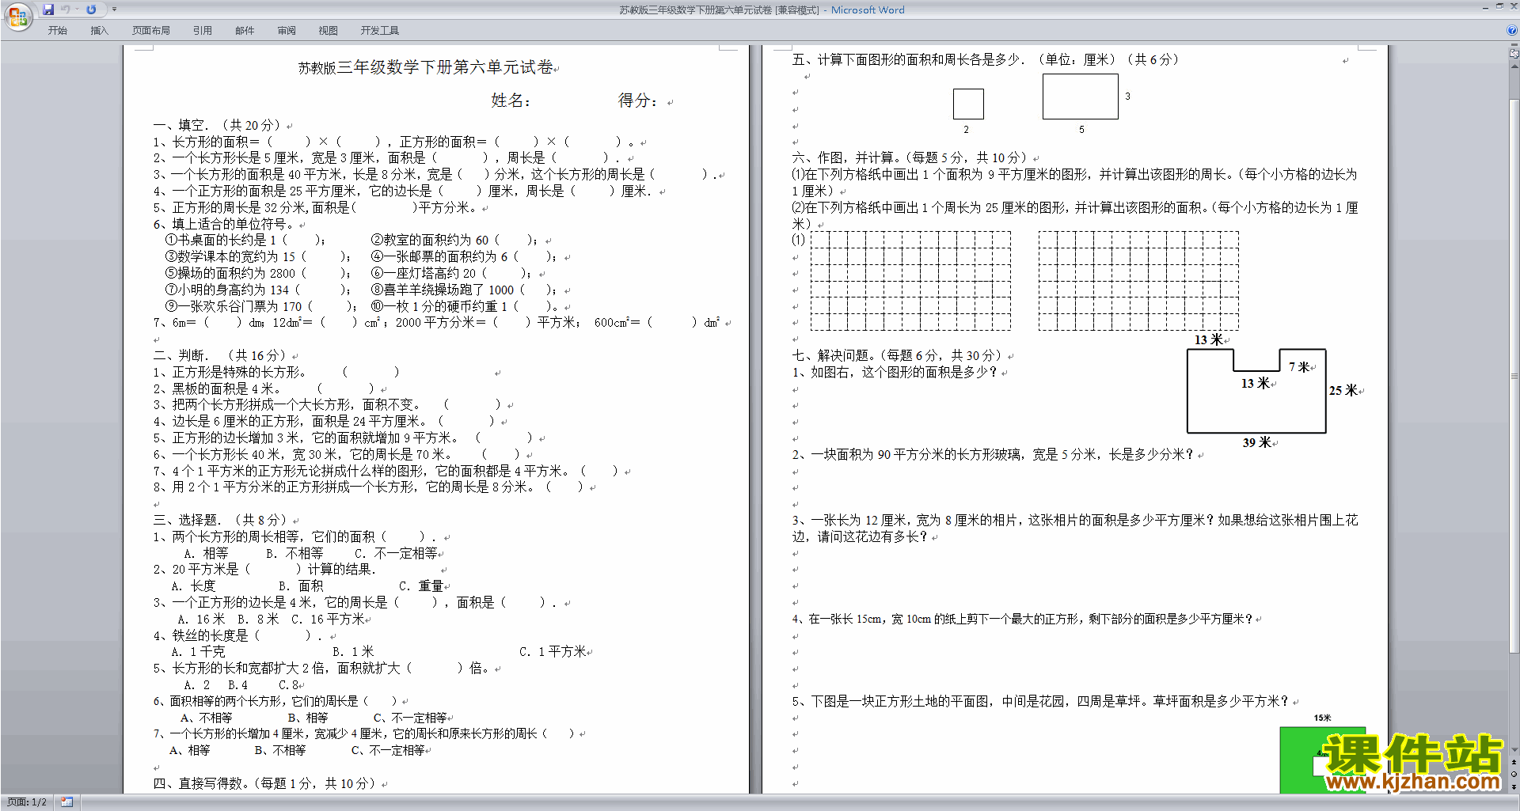Click question 一块面积为90平方分米的长方形玻璃
The width and height of the screenshot is (1520, 811).
[994, 454]
